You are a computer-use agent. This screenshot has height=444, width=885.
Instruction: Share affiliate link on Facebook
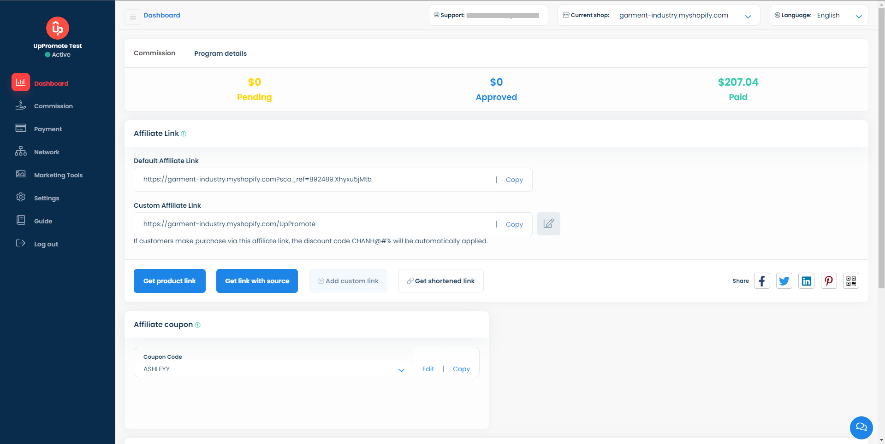[762, 281]
